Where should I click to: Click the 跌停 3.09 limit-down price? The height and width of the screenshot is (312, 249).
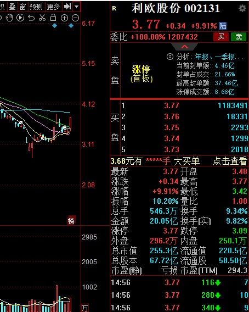(240, 231)
